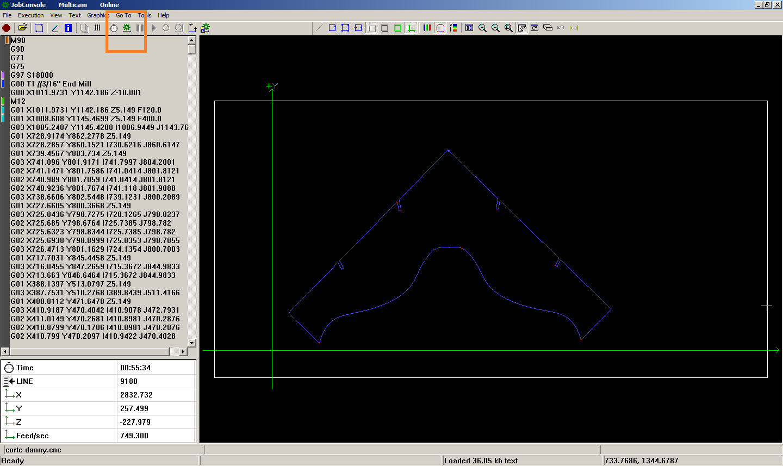Open the Execution menu
Screen dimensions: 783x466
tap(31, 15)
